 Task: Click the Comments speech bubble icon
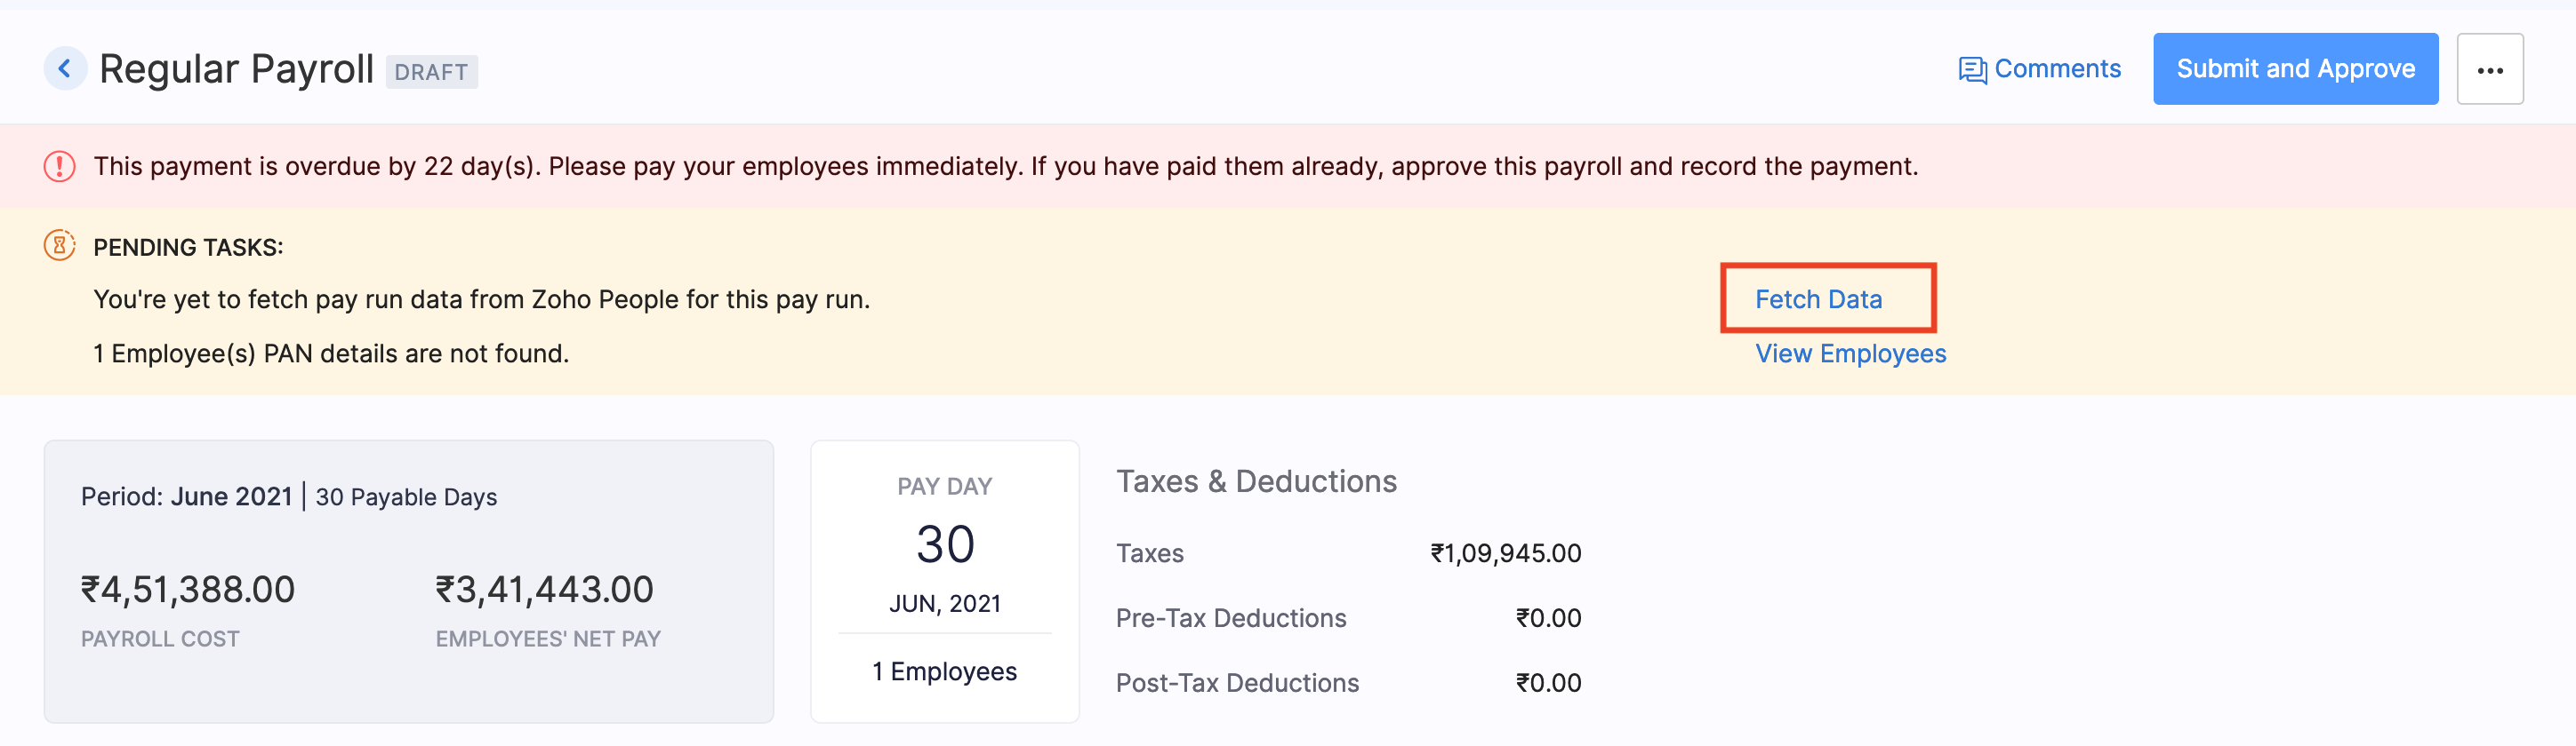(x=1971, y=70)
